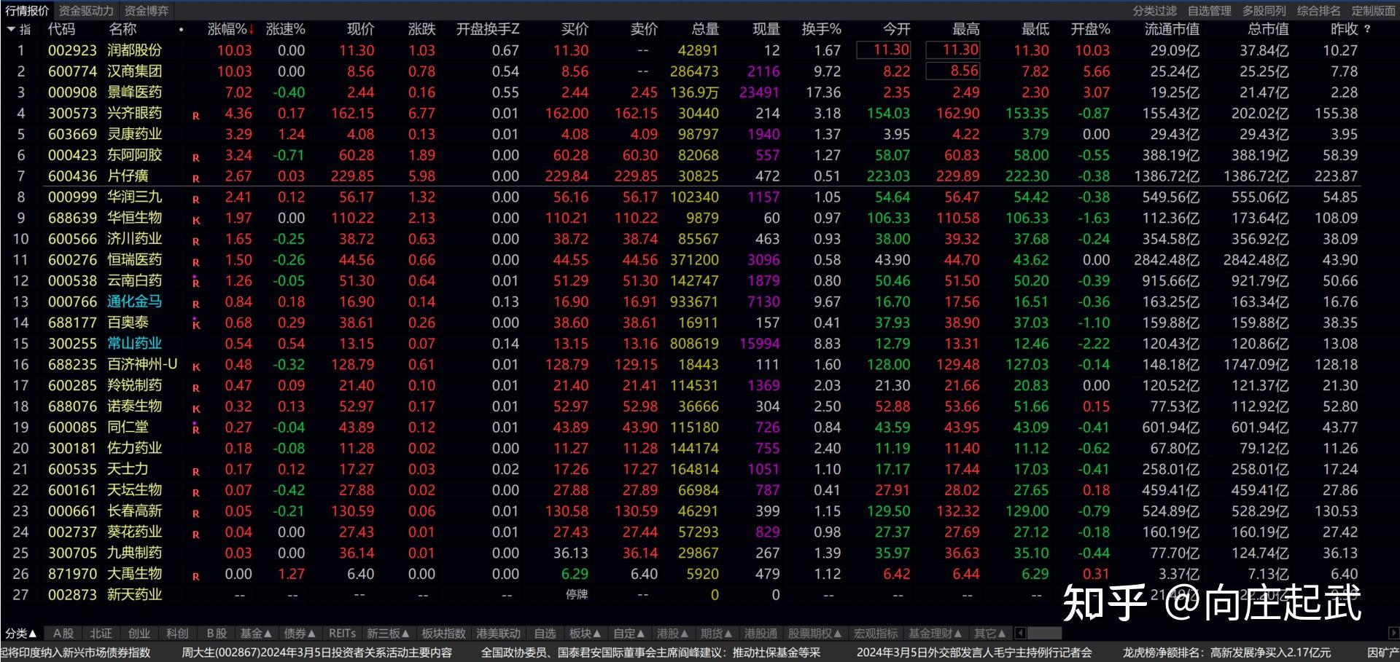Viewport: 1400px width, 662px height.
Task: Open the column menu triangle beside 指
Action: (11, 29)
